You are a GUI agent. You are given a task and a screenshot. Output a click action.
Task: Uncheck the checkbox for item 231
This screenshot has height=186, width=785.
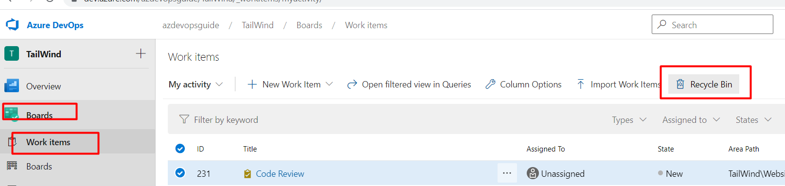click(180, 173)
